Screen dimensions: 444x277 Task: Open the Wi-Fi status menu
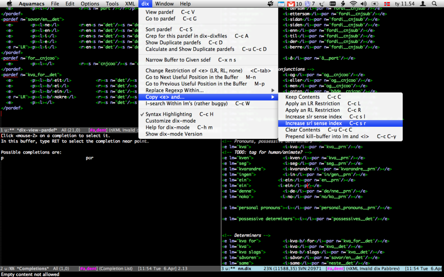coord(353,4)
